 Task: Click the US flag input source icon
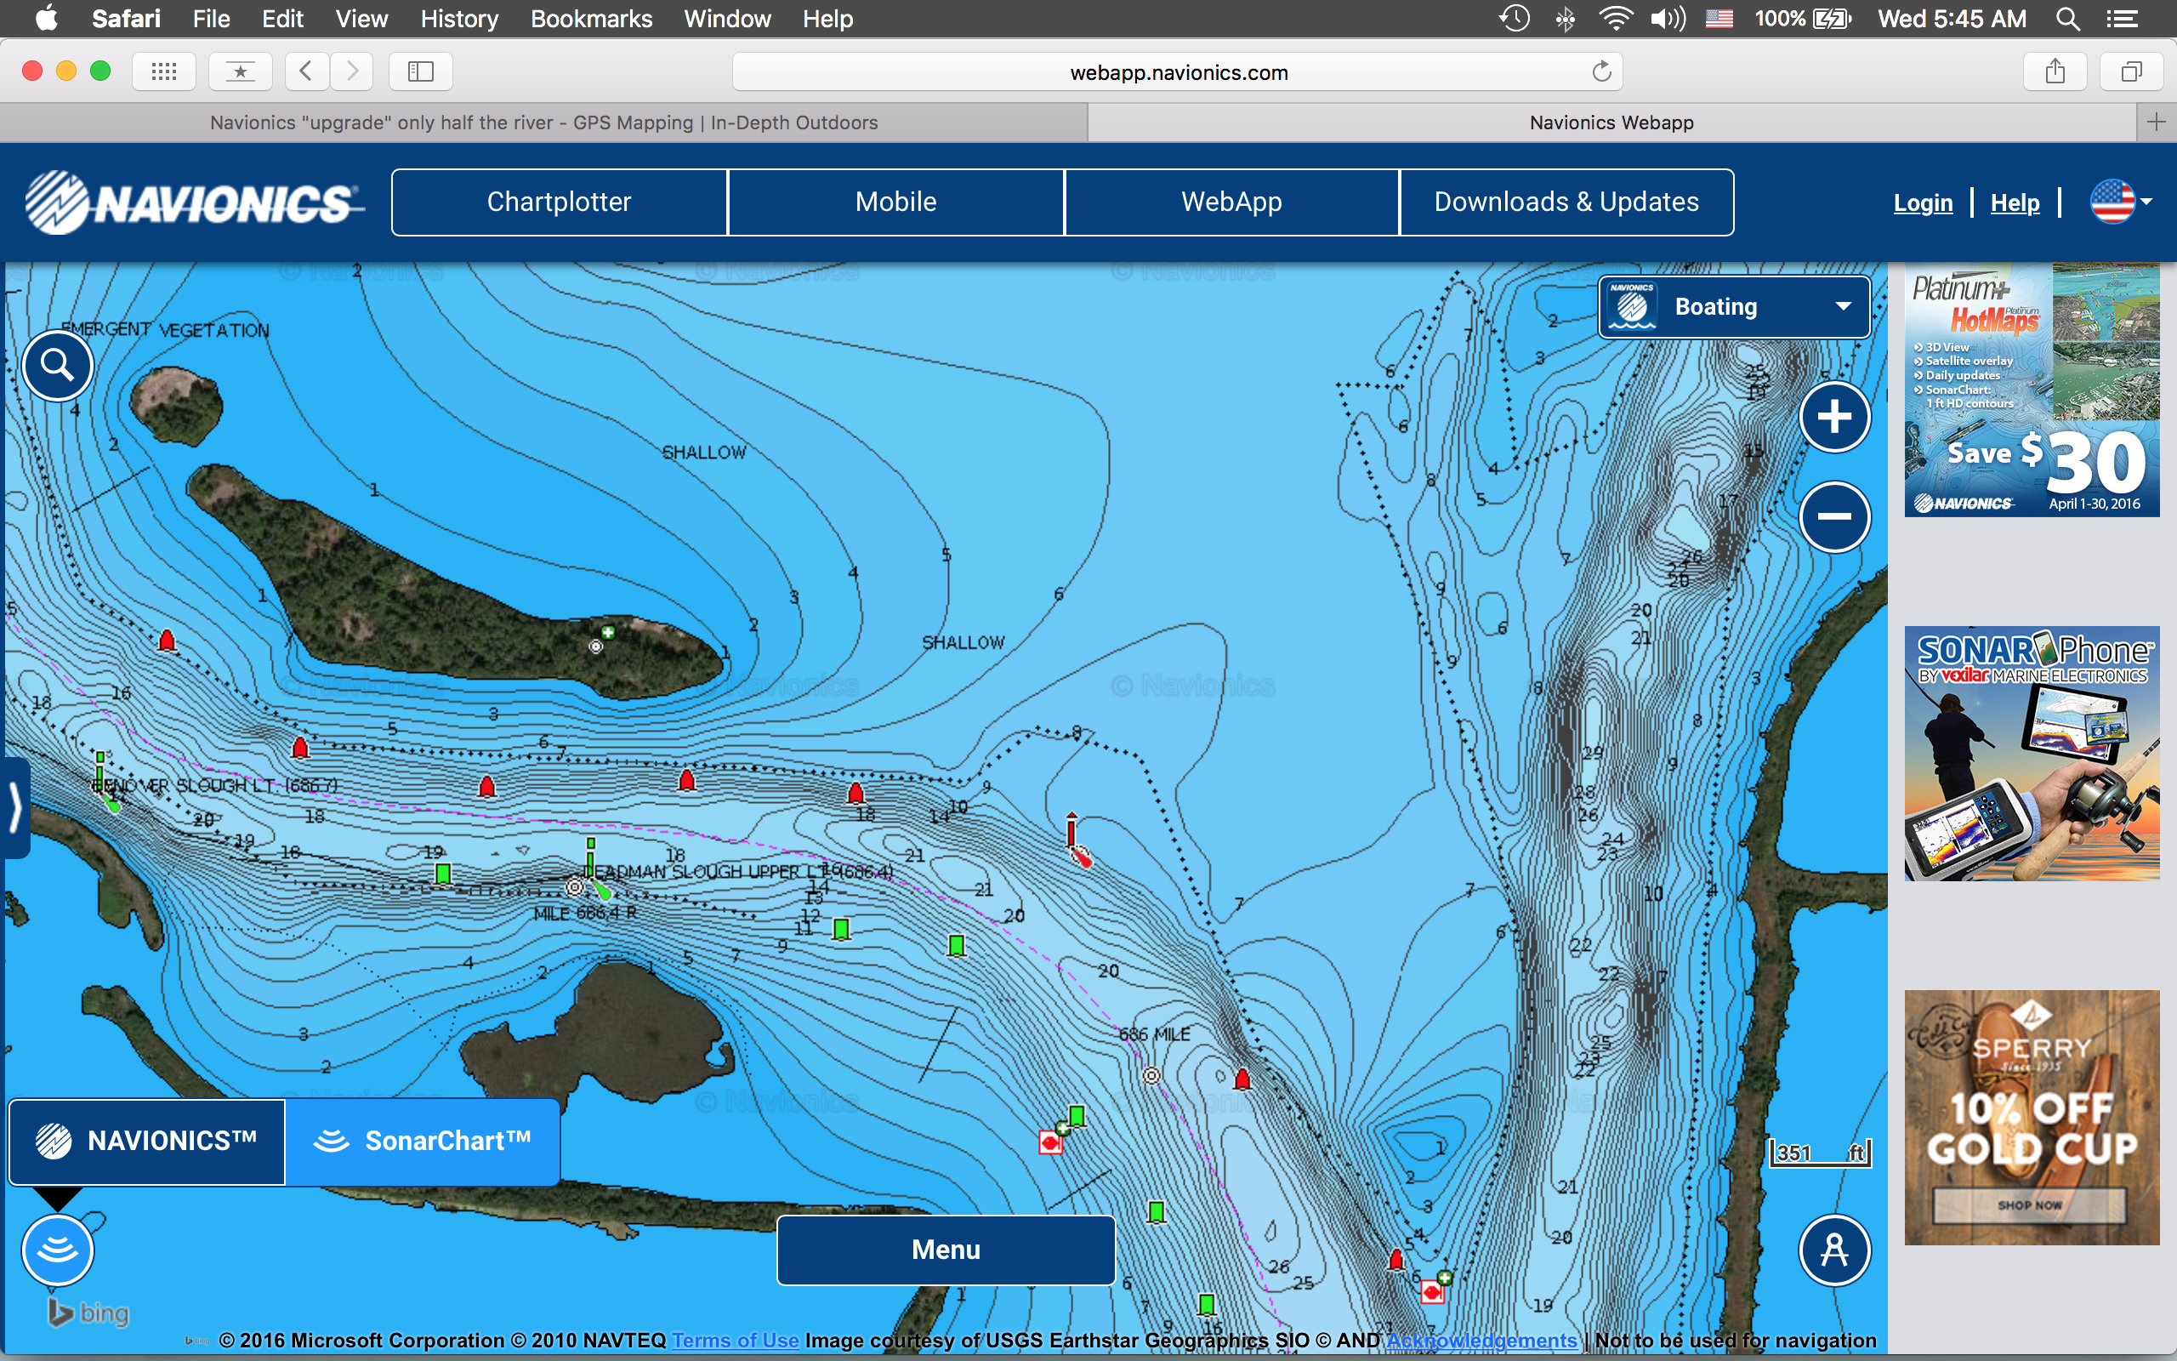(x=1719, y=19)
